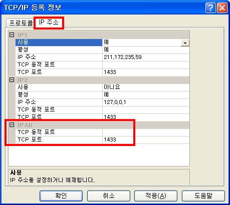Screen dimensions: 230x205
Task: Select IP1 IP 주소 field 211.172.235.59
Action: pyautogui.click(x=146, y=57)
